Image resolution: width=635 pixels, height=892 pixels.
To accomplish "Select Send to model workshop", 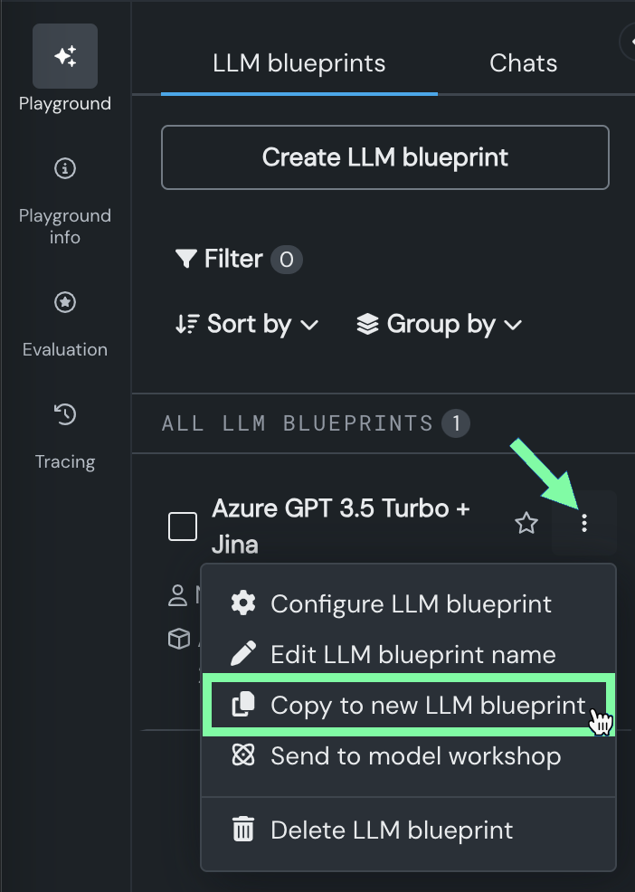I will pyautogui.click(x=415, y=756).
